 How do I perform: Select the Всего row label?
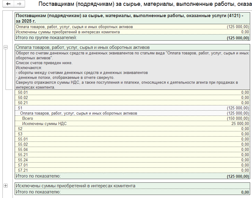(x=27, y=119)
